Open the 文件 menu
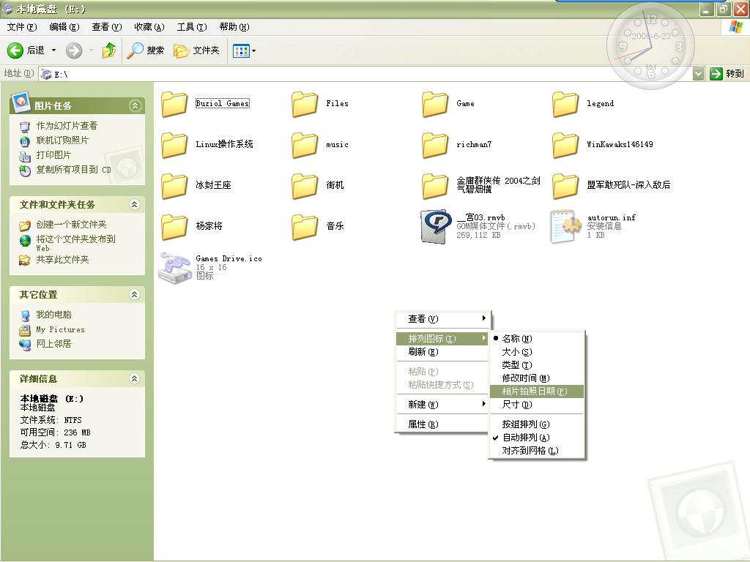 click(22, 27)
